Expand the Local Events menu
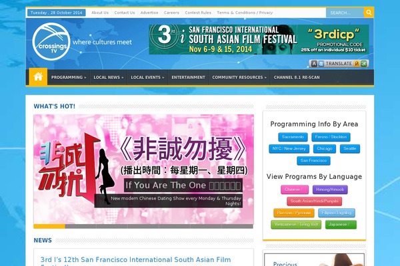Screen dimensions: 400x266 [147, 77]
